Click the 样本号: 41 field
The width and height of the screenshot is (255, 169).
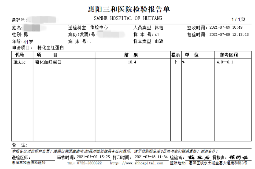click(x=146, y=35)
